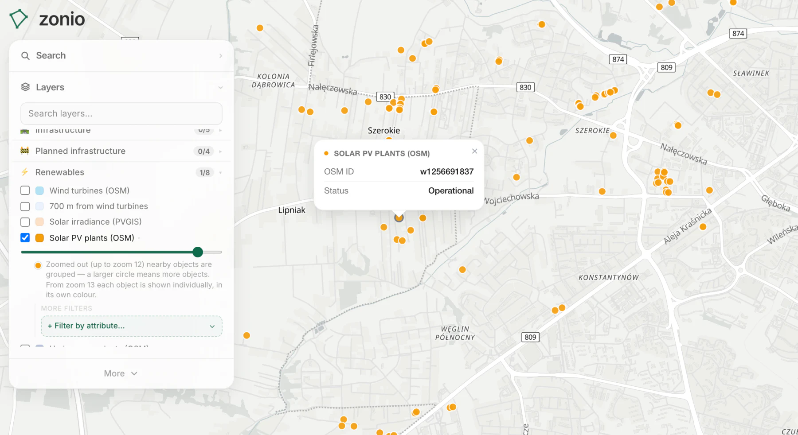Enable the 700 m from wind turbines layer
This screenshot has height=435, width=798.
tap(25, 206)
